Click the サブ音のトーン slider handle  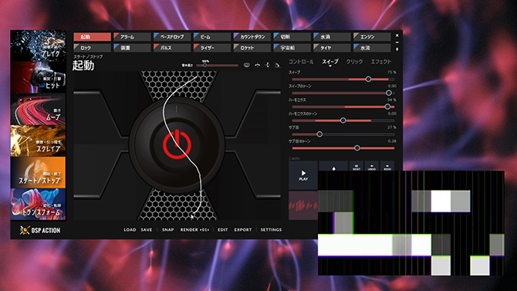357,148
